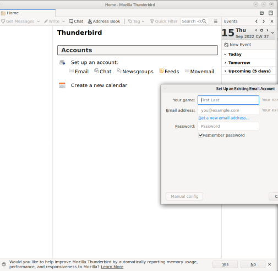Open Get a new email address link
Viewport: 278px width, 271px height.
(x=224, y=118)
